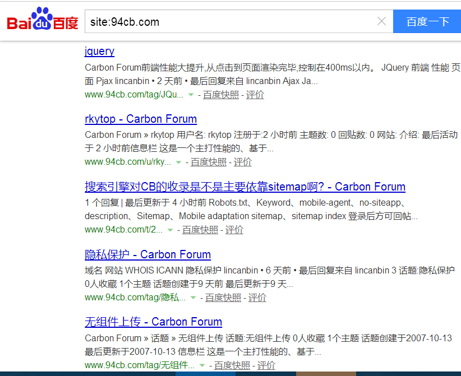Click the snippet starting 'Carbon Forum前端性能大提升'
This screenshot has width=461, height=376.
(273, 75)
